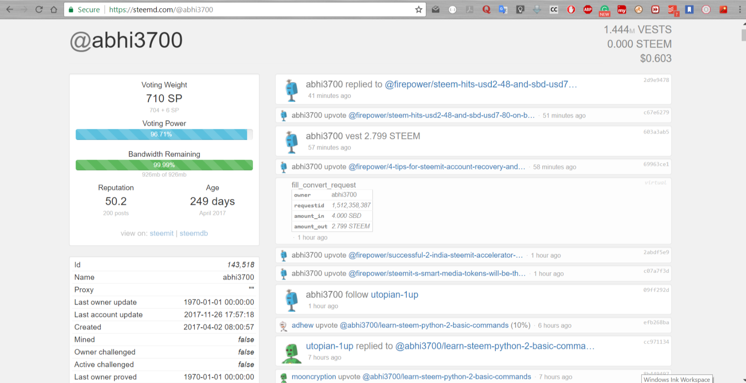Open the Chrome three-dot menu

[x=740, y=10]
